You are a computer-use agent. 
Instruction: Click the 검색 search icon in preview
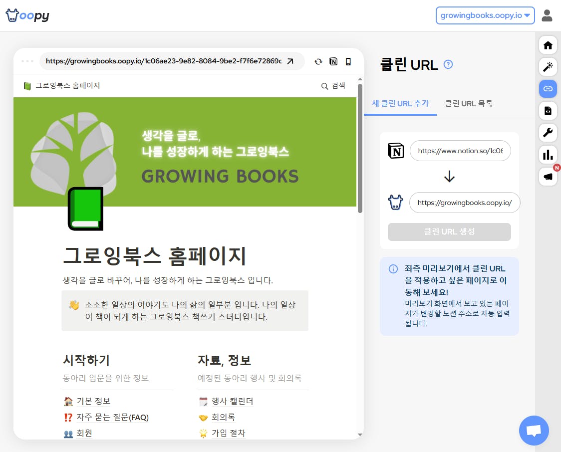pos(325,85)
